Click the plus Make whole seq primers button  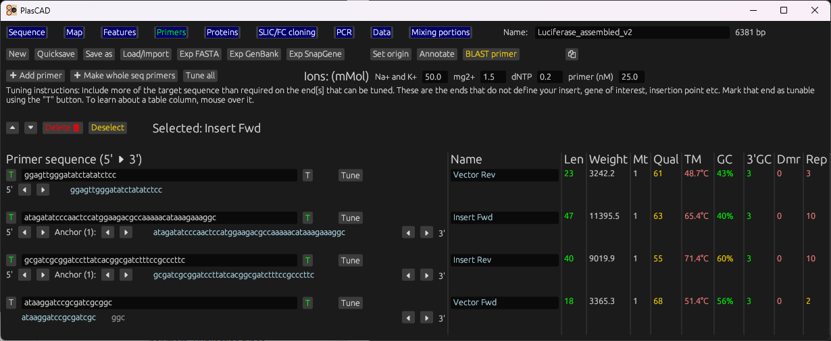124,76
